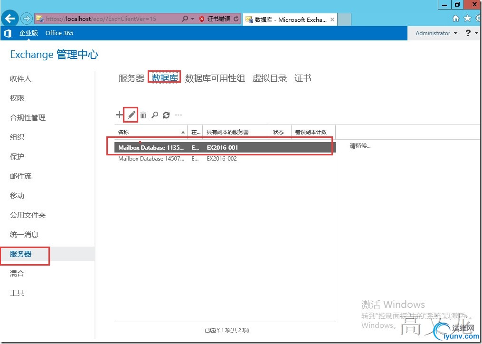
Task: Open the address bar dropdown arrow
Action: [192, 19]
